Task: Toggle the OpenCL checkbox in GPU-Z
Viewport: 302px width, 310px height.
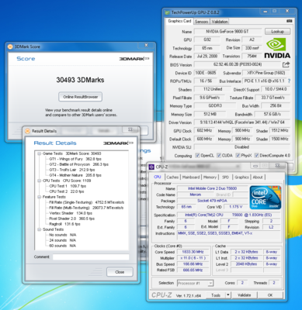Action: (x=198, y=156)
